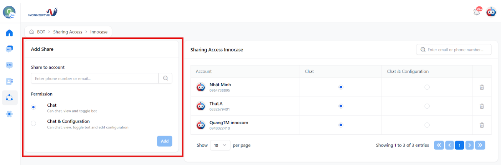Open the settings flower icon in sidebar
The image size is (501, 165).
[10, 114]
